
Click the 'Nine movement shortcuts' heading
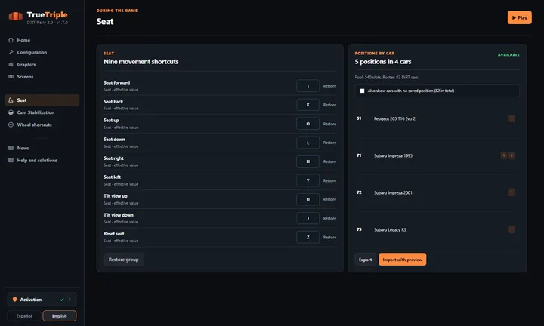pos(141,62)
